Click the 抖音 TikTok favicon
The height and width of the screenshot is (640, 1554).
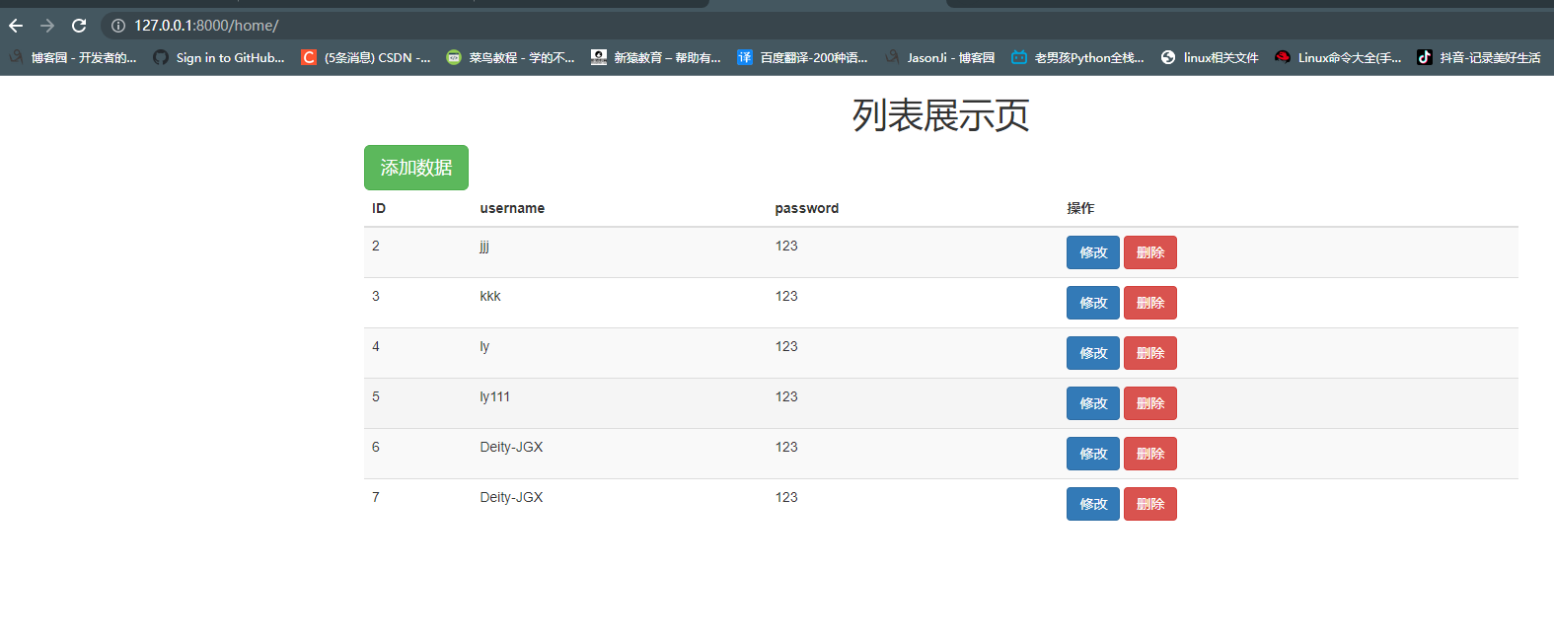click(x=1425, y=58)
